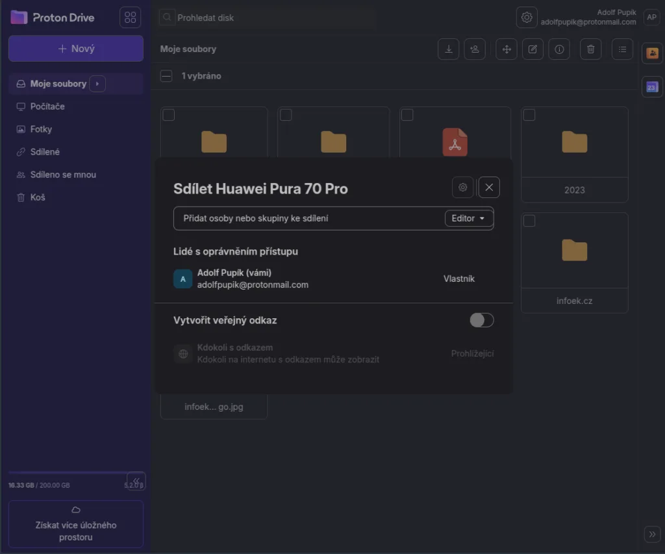
Task: Open the Editor permission dropdown
Action: pos(469,218)
